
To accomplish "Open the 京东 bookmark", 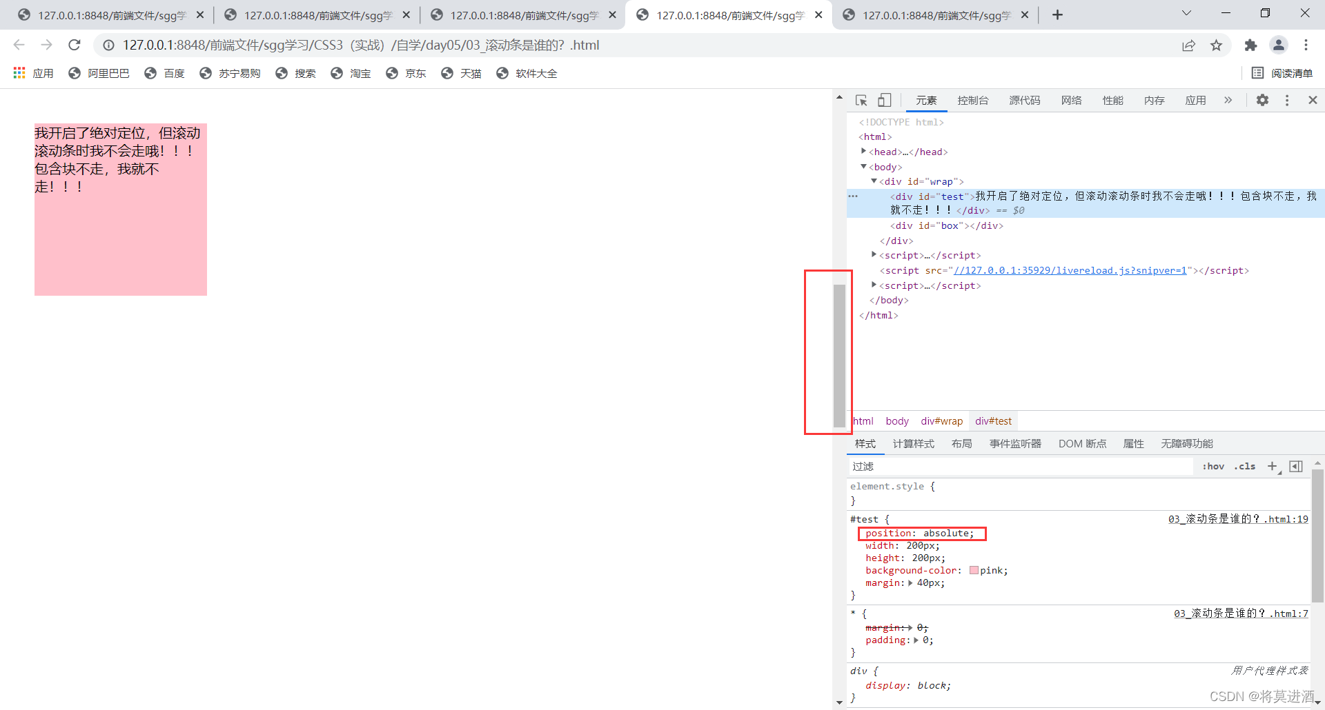I will tap(406, 73).
